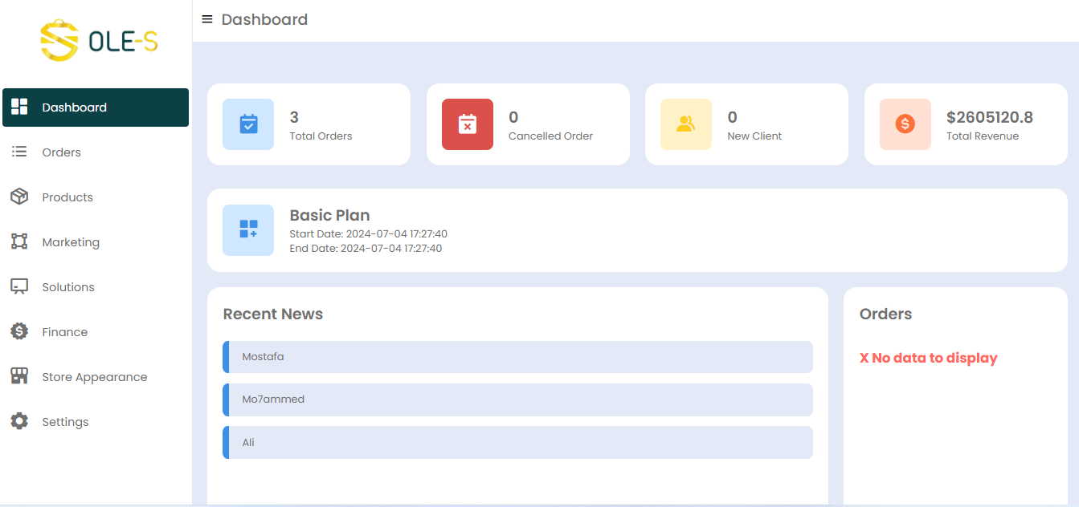Click the Basic Plan heading text

point(329,215)
